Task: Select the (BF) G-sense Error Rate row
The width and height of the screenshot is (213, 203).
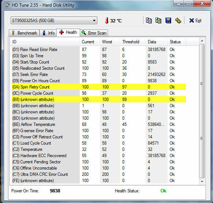Action: coord(99,131)
